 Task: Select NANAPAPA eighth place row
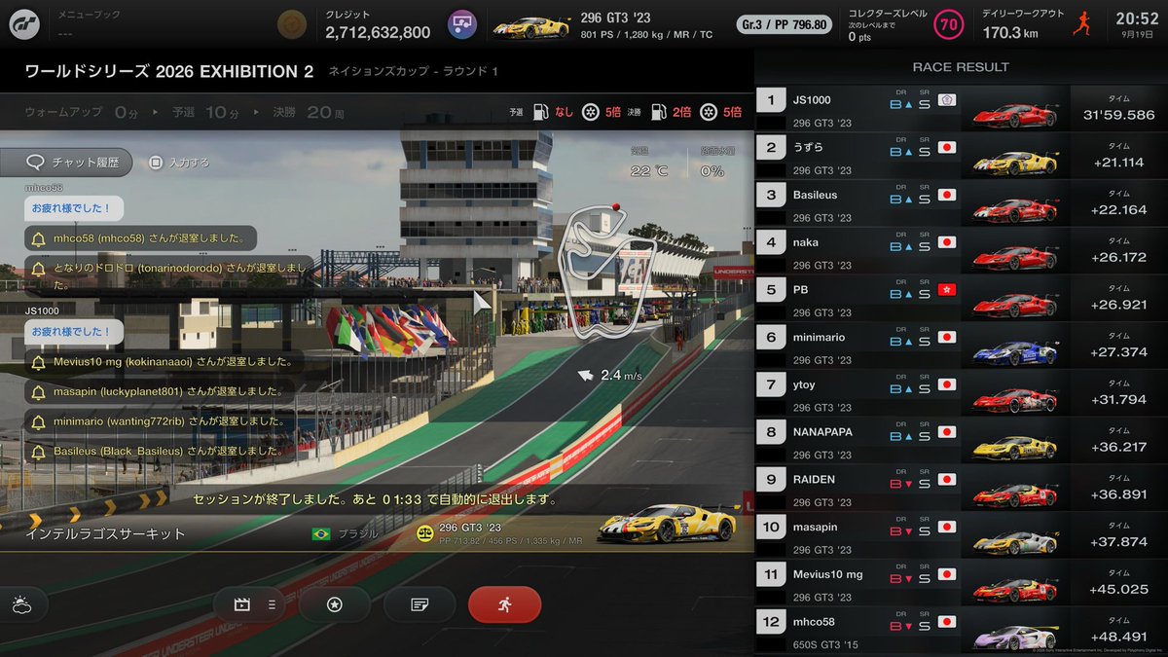pos(961,440)
